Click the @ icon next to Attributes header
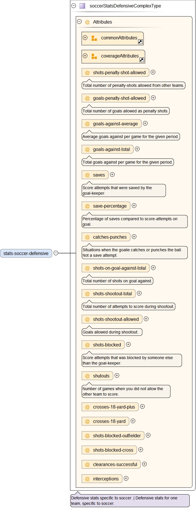The image size is (196, 508). 87,22
